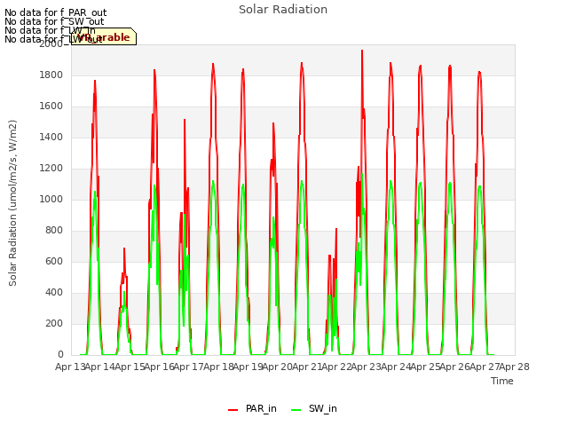Click the Apr 21 x-axis tick label
Image resolution: width=568 pixels, height=426 pixels.
307,367
